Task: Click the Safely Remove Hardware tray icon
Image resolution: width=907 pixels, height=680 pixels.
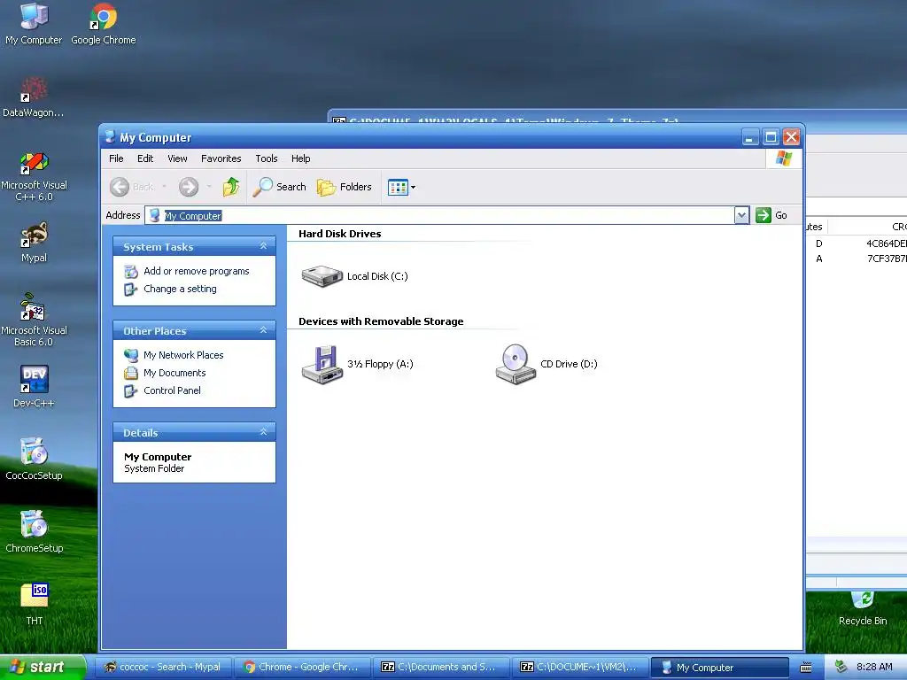Action: click(x=841, y=667)
